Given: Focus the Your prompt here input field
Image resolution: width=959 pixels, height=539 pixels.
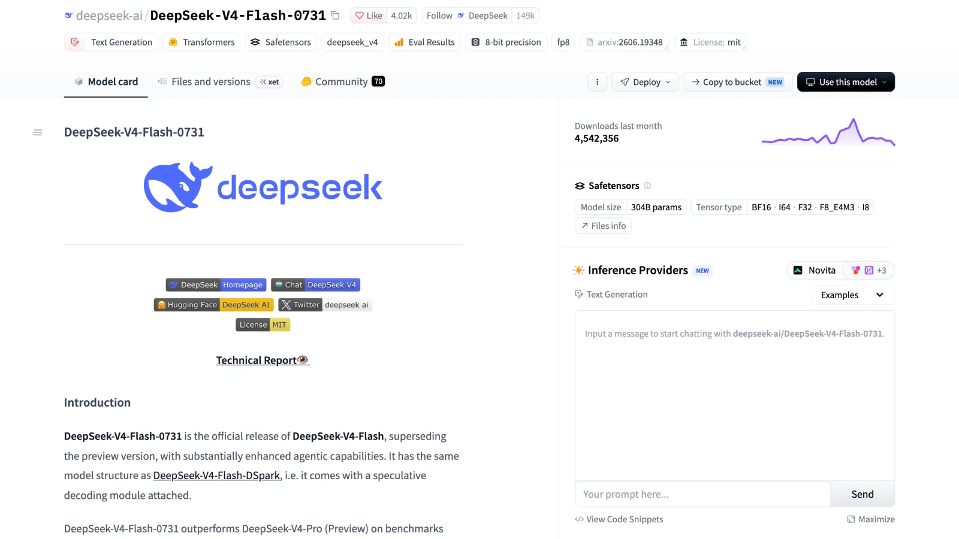Looking at the screenshot, I should point(702,494).
